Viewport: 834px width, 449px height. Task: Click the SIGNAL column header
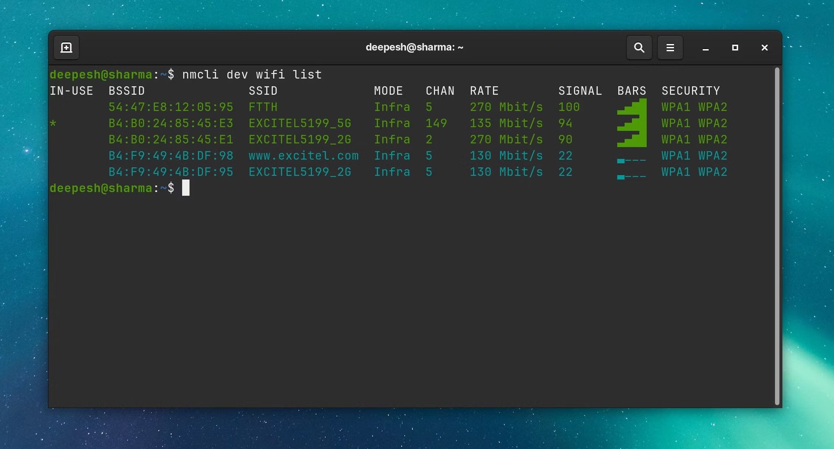tap(580, 91)
